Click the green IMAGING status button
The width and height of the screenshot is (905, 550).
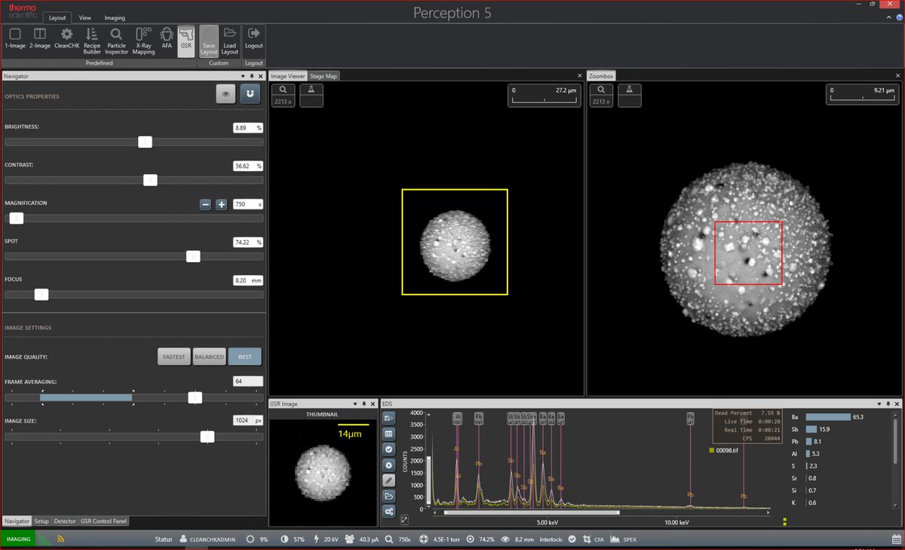(x=18, y=539)
